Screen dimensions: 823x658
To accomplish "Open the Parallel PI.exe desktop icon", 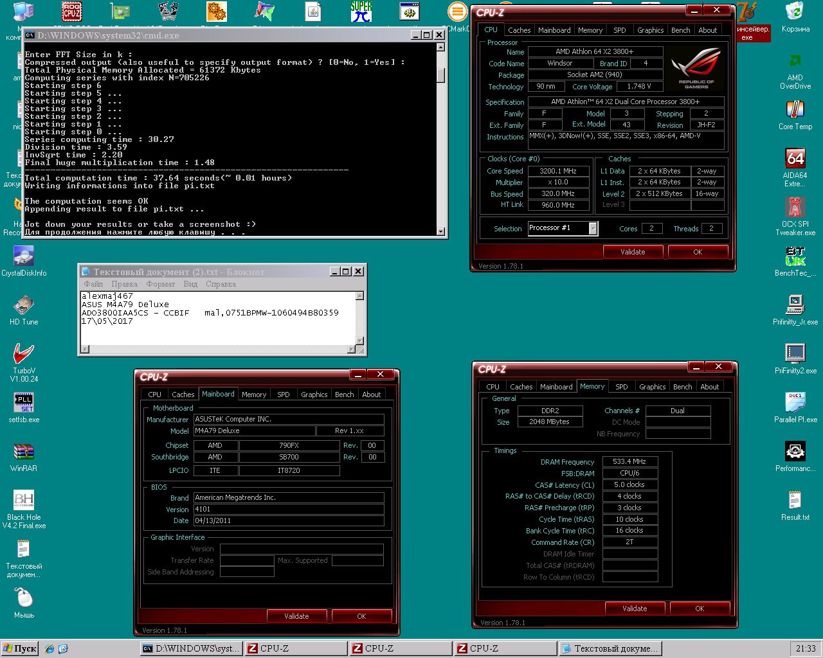I will [795, 407].
